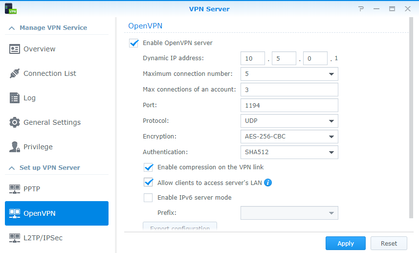Switch to PPTP setup

pyautogui.click(x=57, y=189)
